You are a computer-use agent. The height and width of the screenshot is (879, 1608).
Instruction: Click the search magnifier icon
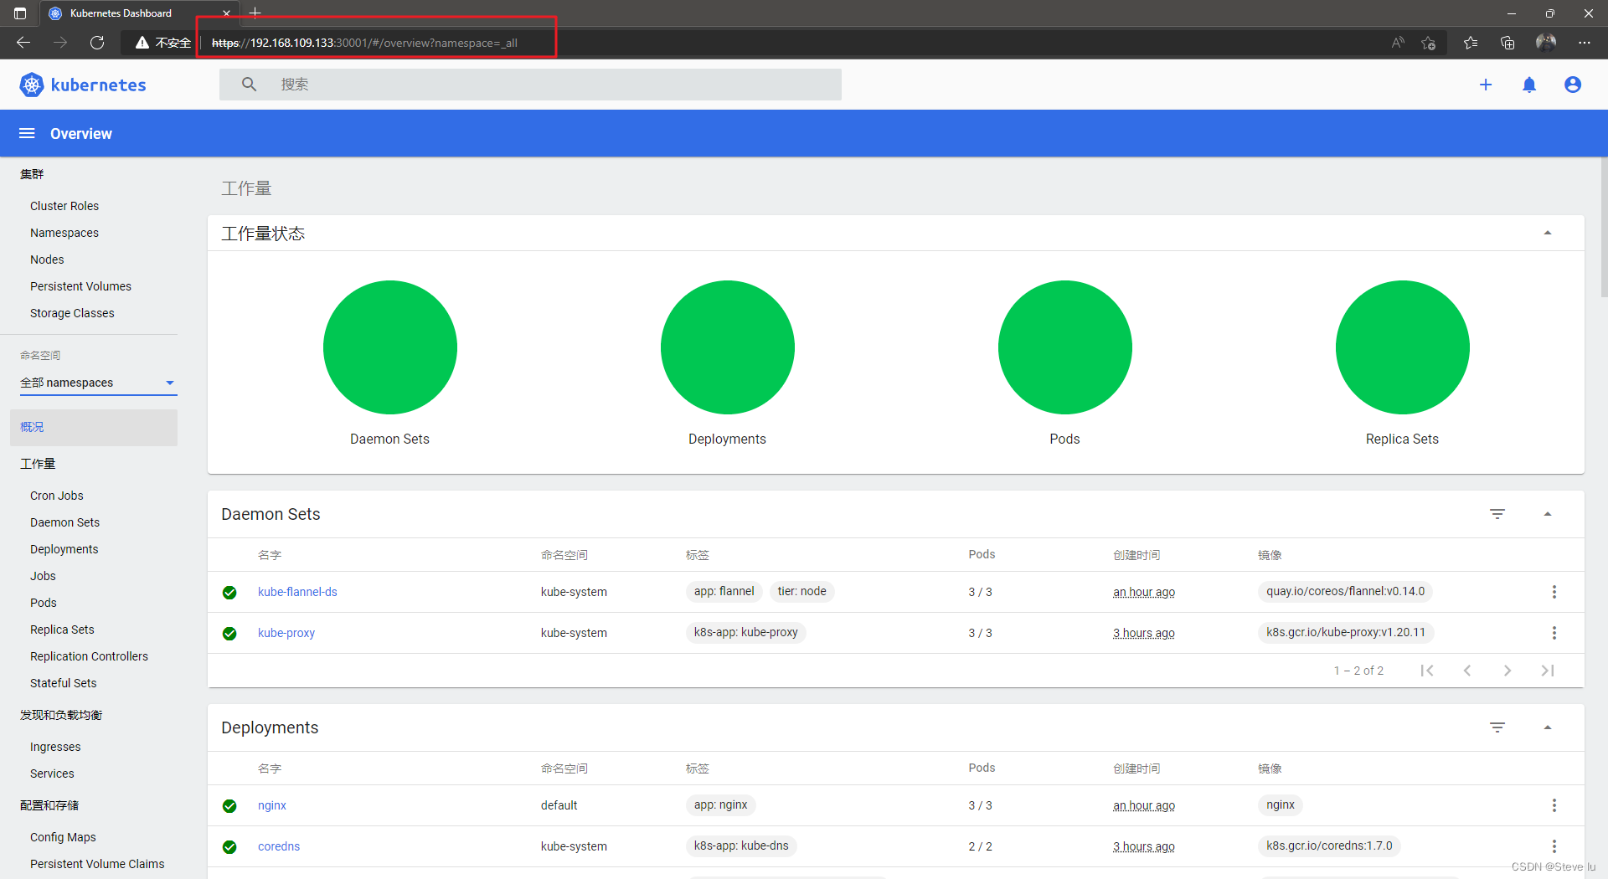[x=249, y=85]
